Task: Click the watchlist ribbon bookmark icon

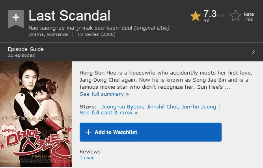Action: click(x=16, y=19)
